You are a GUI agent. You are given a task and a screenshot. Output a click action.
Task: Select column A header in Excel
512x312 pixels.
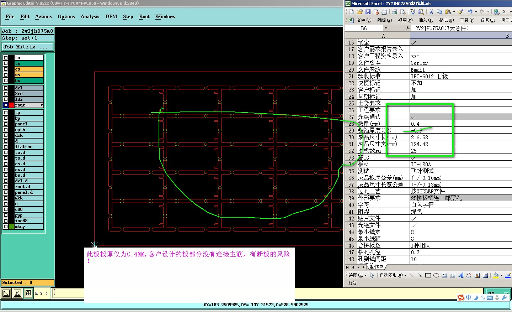point(383,36)
